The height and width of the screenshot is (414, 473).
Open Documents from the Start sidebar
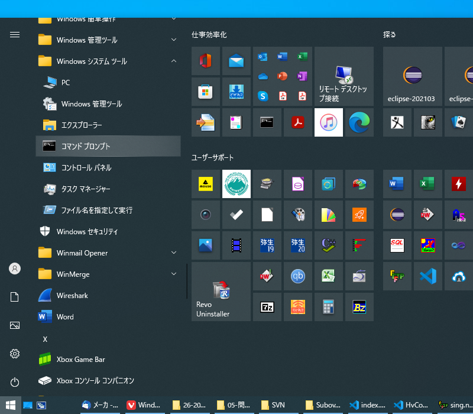tap(15, 297)
